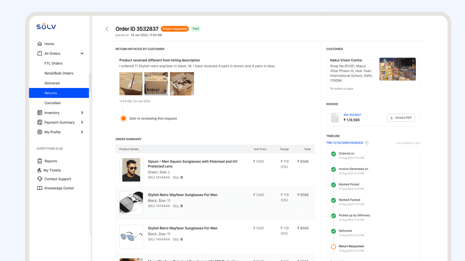Viewport: 465px width, 261px height.
Task: Select Retail/Bulk Orders menu item
Action: pos(59,73)
